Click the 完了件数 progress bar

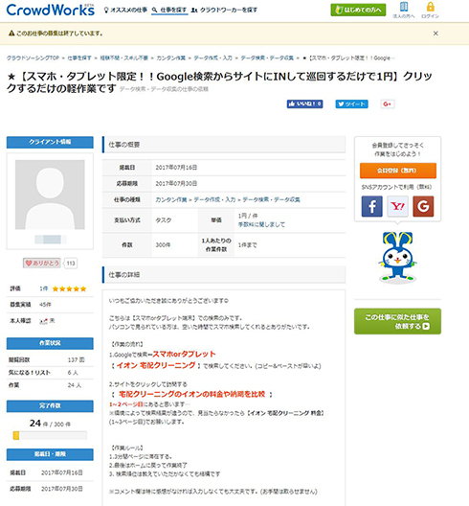coord(50,436)
